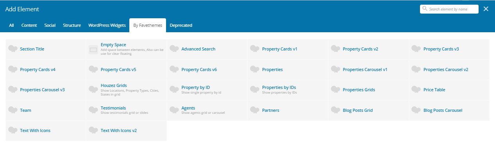The height and width of the screenshot is (146, 495).
Task: Open the Deprecated tab
Action: coord(181,25)
